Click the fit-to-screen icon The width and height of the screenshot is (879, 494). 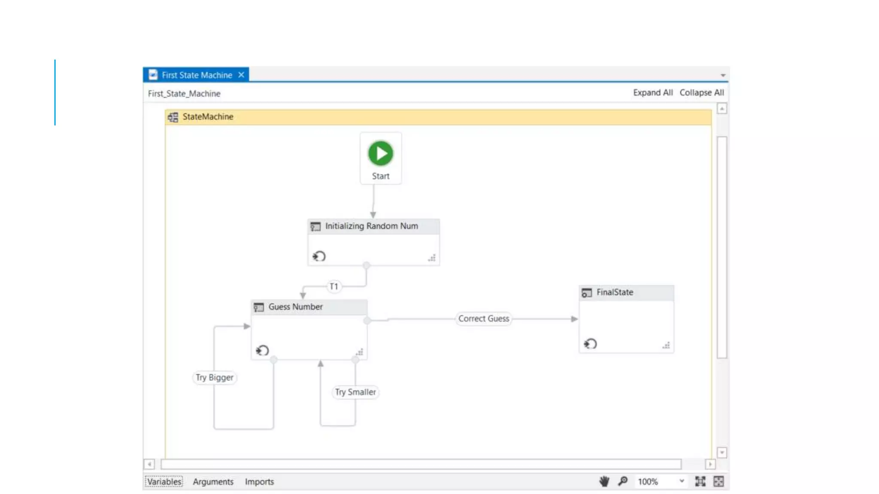pyautogui.click(x=700, y=481)
